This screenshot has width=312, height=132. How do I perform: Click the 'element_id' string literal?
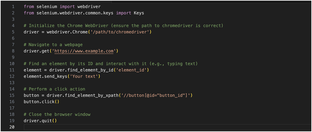coord(131,70)
